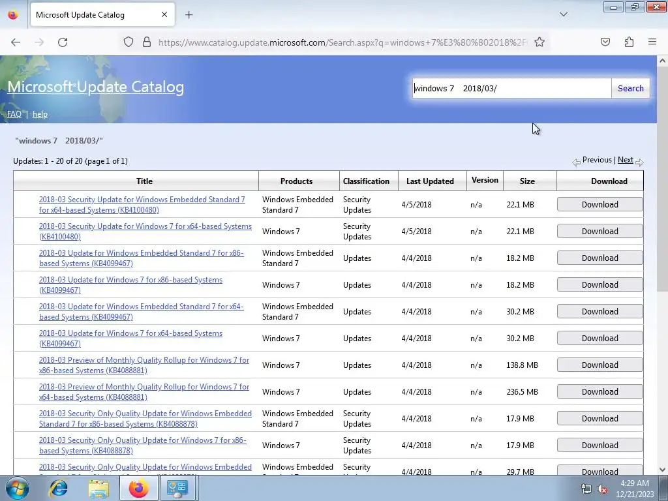668x501 pixels.
Task: Open Windows Explorer folder on taskbar
Action: coord(99,488)
